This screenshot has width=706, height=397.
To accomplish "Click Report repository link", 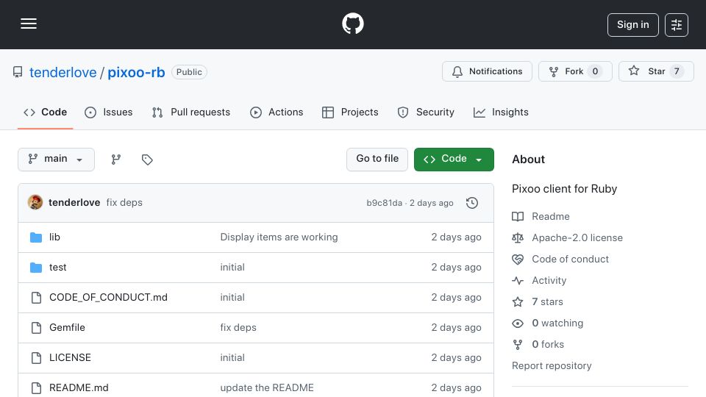I will [x=552, y=366].
